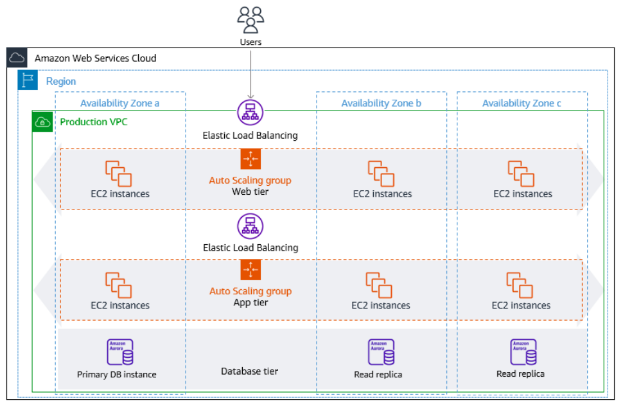The image size is (623, 403).
Task: Click 'Elastic Load Balancing' text above Web tier
Action: coord(250,136)
